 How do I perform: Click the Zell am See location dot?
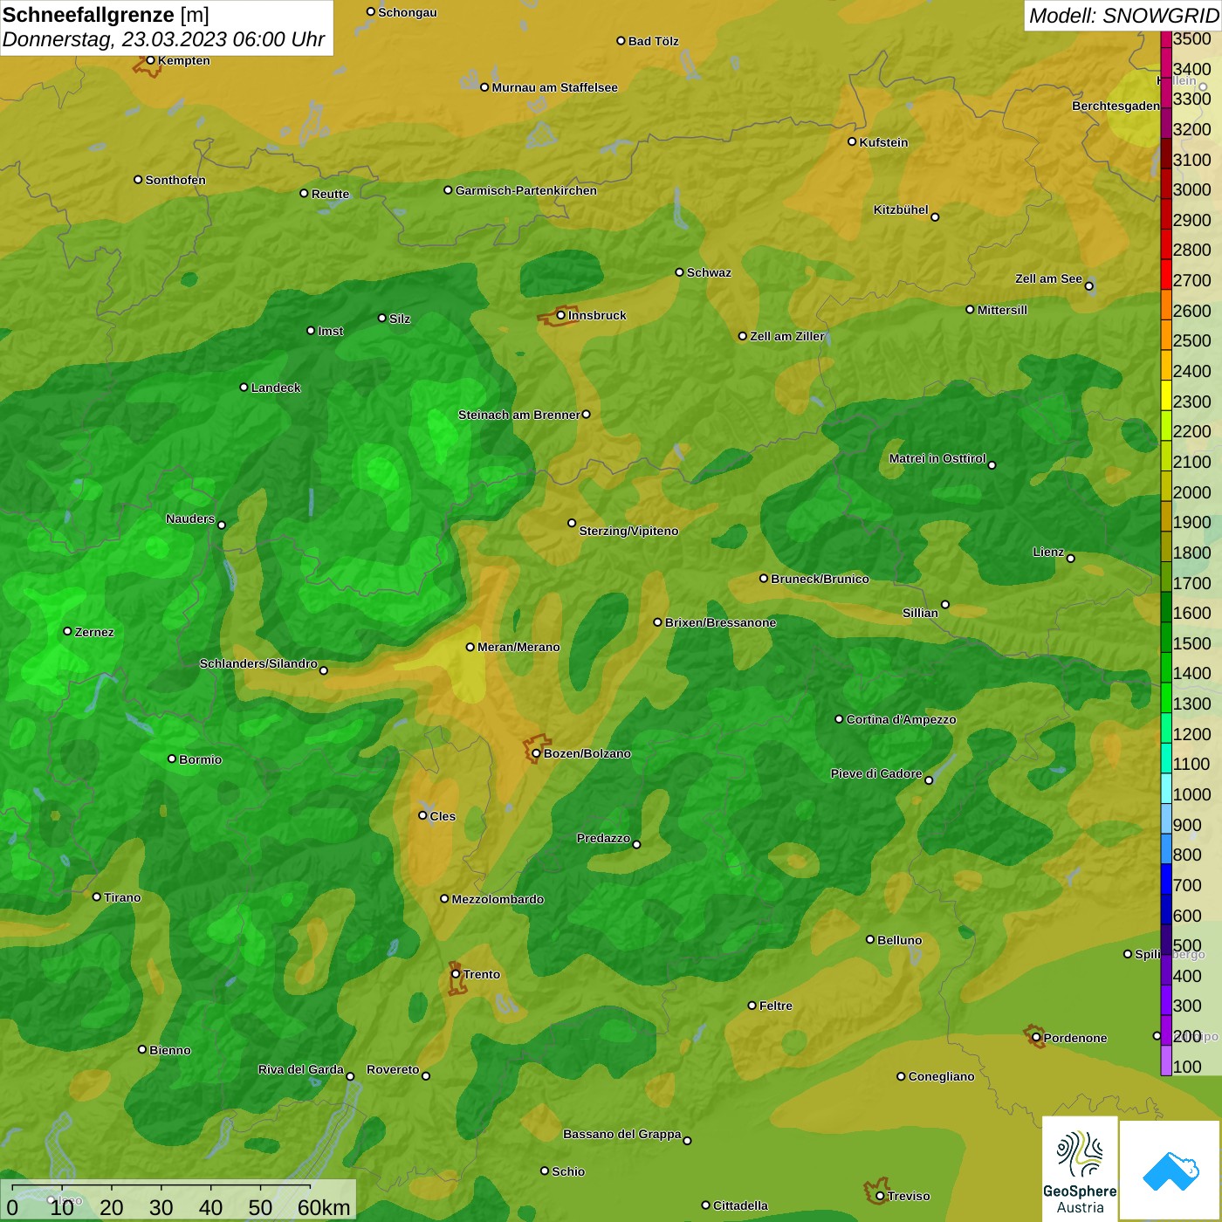[x=1088, y=285]
